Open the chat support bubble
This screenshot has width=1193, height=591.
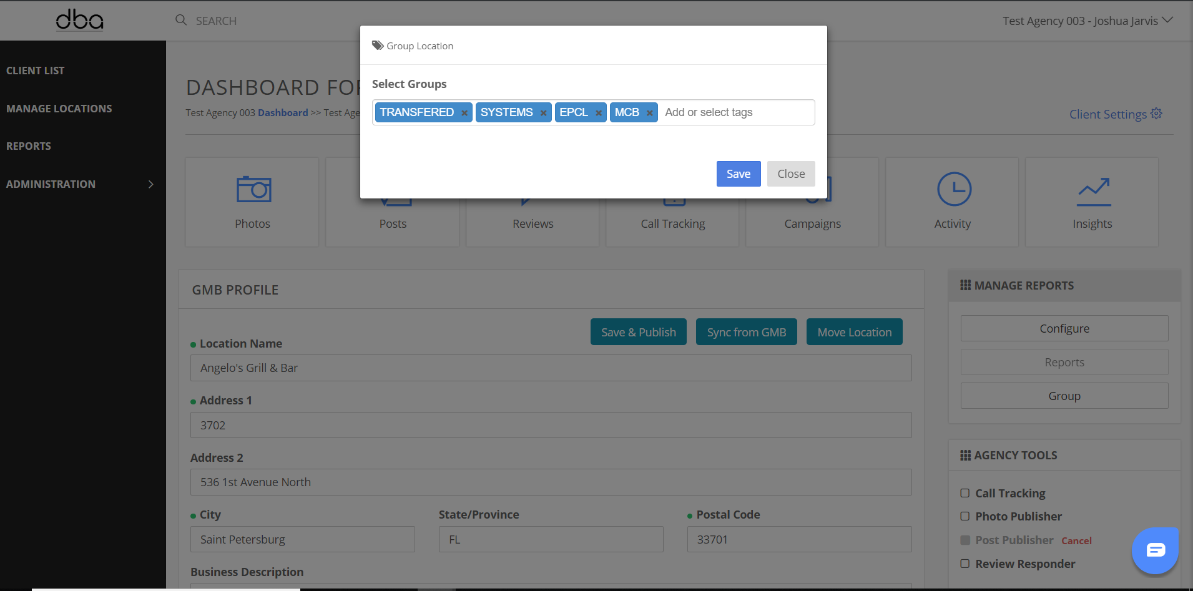tap(1155, 550)
